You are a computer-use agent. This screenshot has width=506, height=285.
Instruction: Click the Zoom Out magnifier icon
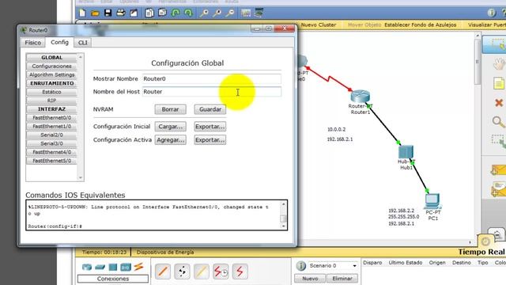click(230, 13)
